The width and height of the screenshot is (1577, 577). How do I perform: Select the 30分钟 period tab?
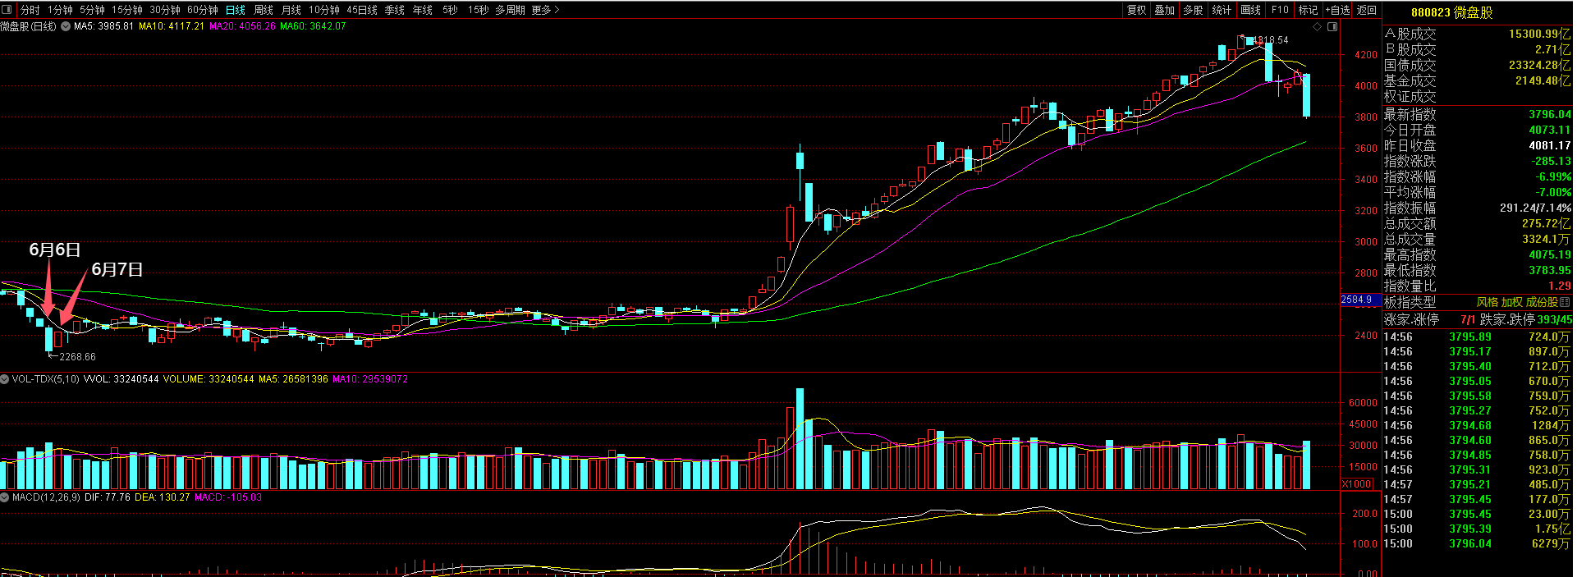point(165,10)
